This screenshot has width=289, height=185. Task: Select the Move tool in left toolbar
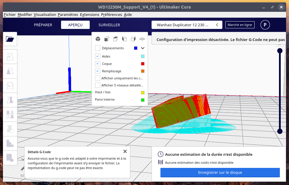pyautogui.click(x=10, y=57)
